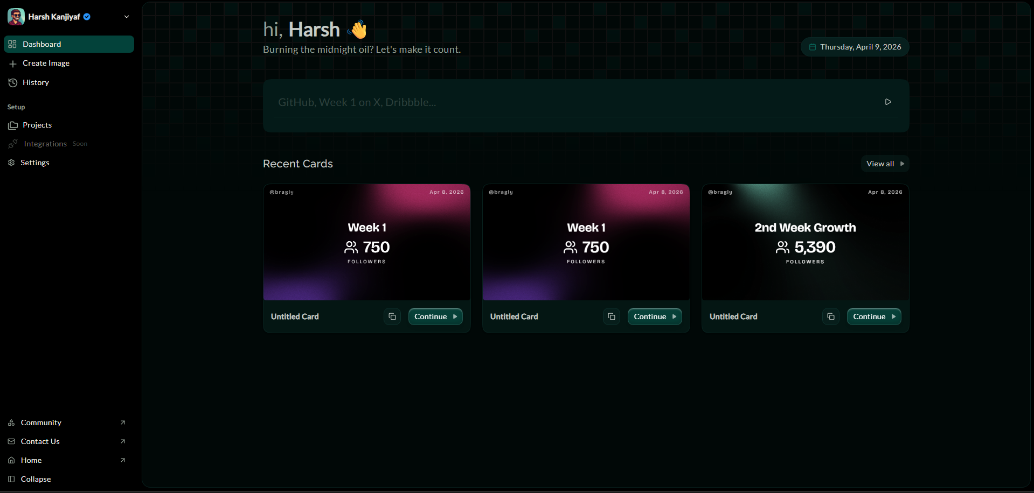
Task: Expand View all recent cards
Action: click(x=884, y=164)
